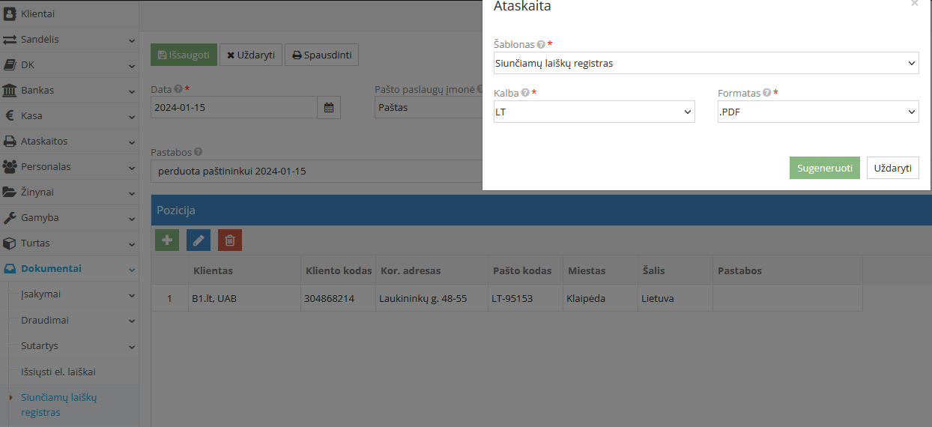Click the Kasa euro icon
Image resolution: width=932 pixels, height=427 pixels.
point(10,116)
